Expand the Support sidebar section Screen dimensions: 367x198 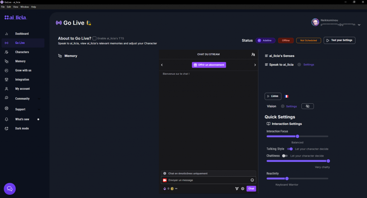(x=39, y=109)
